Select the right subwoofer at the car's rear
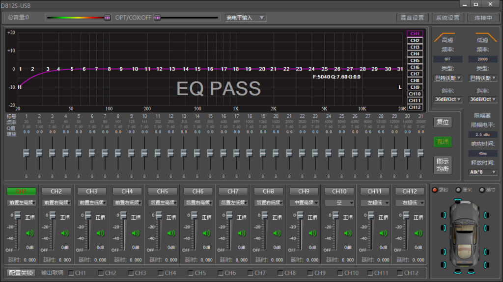This screenshot has height=282, width=503. point(471,272)
